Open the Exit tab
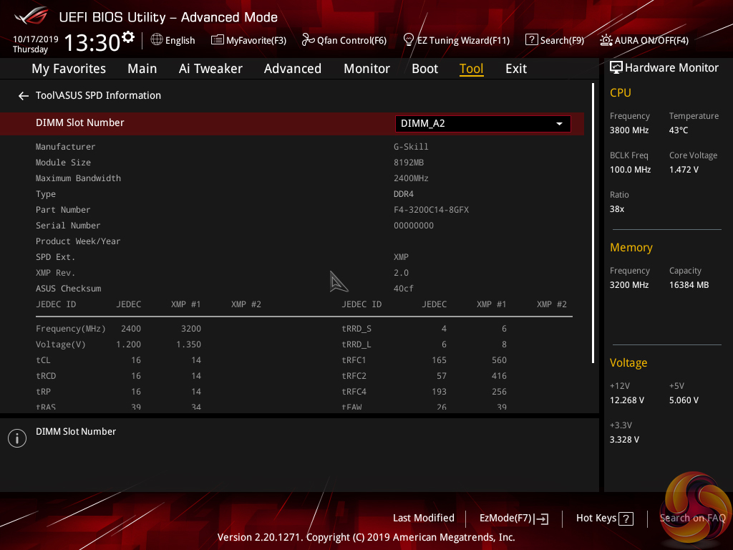The height and width of the screenshot is (550, 733). pos(516,69)
